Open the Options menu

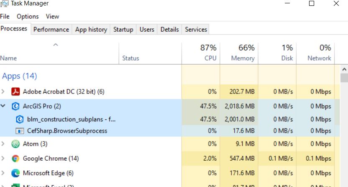28,16
